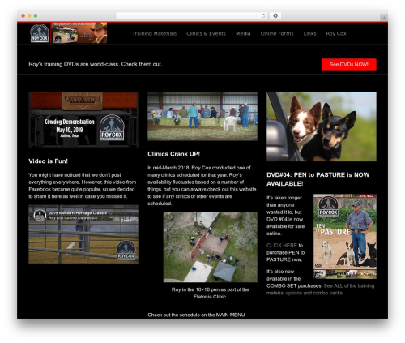Open the Clinics & Events menu
Screen dimensions: 405x343
tap(206, 33)
